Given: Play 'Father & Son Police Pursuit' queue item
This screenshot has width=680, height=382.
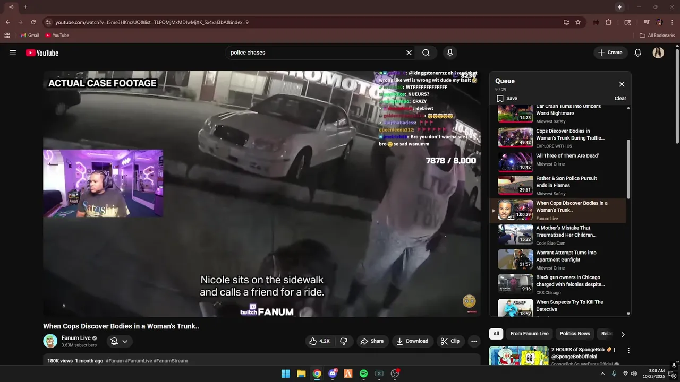Looking at the screenshot, I should (x=557, y=186).
